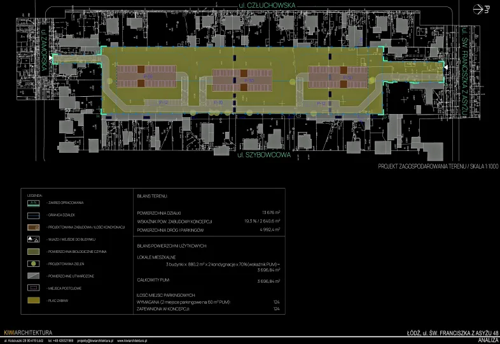
Task: Click the Zakres Opracowania legend symbol
Action: (x=36, y=203)
